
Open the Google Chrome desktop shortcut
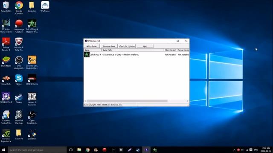19,8
